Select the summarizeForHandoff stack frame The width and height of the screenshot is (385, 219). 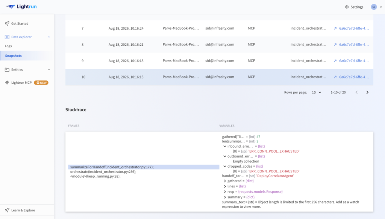(x=144, y=167)
